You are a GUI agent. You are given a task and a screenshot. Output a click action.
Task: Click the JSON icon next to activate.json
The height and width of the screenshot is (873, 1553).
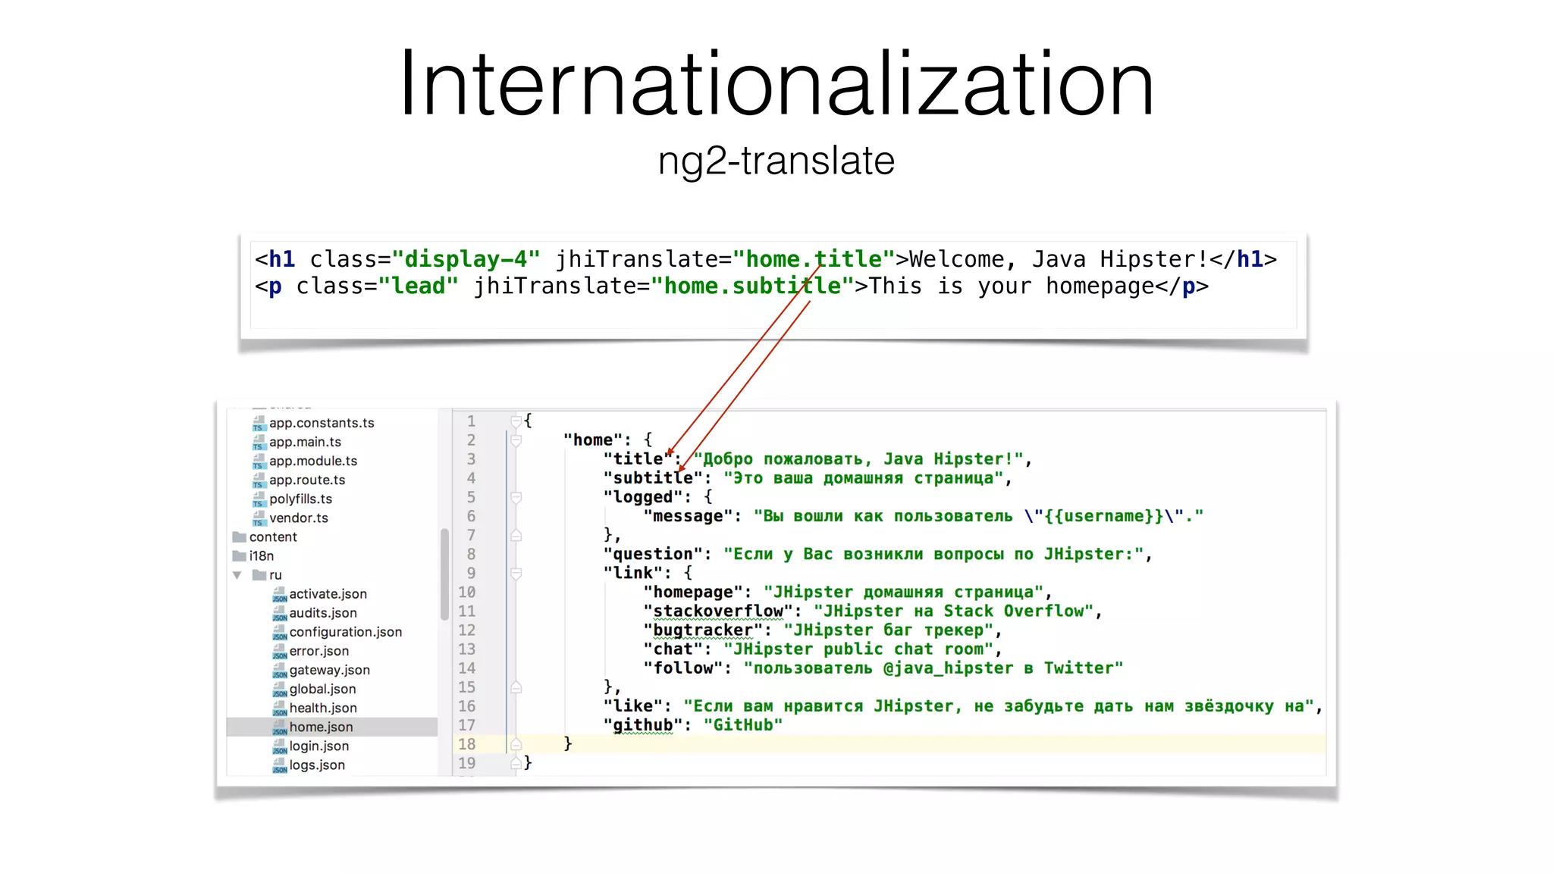click(279, 595)
